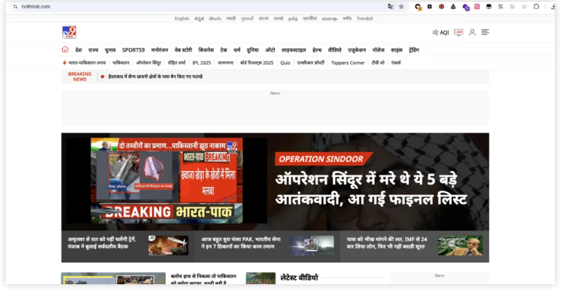This screenshot has width=562, height=290.
Task: Open the Quiz trending link
Action: point(285,63)
